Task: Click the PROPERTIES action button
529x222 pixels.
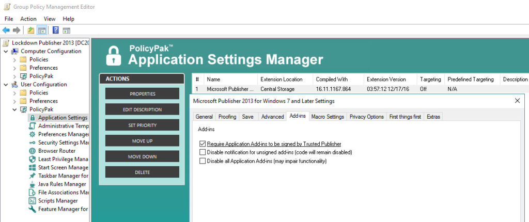Action: click(142, 94)
